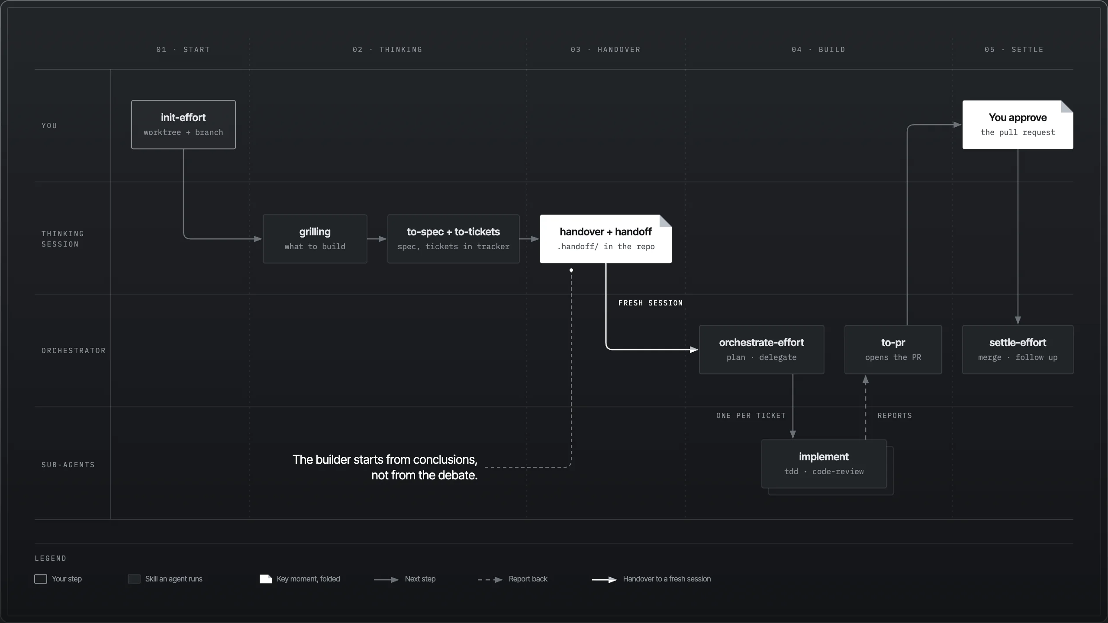
Task: Select the init-effort step box
Action: pyautogui.click(x=184, y=125)
